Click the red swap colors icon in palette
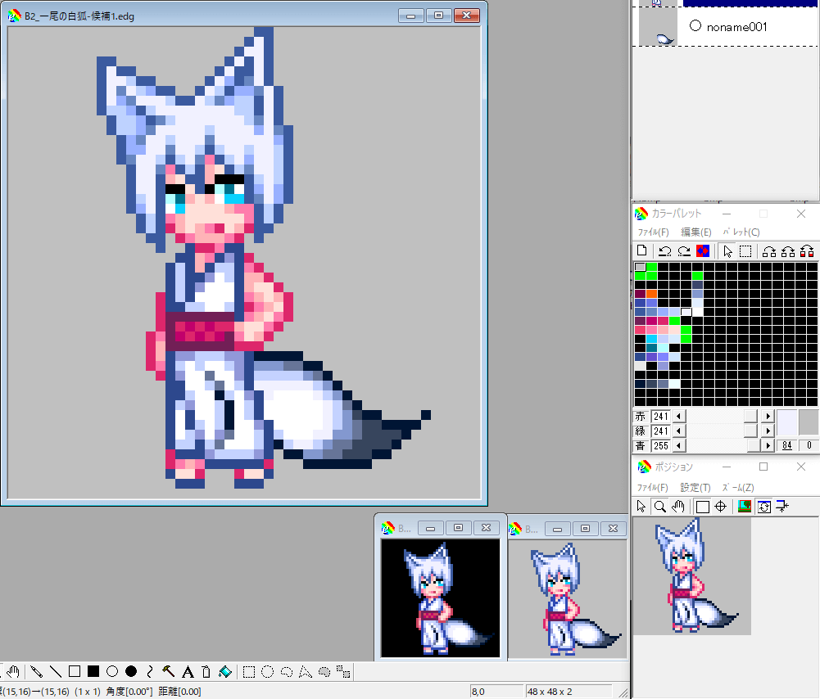This screenshot has width=820, height=699. [x=807, y=251]
